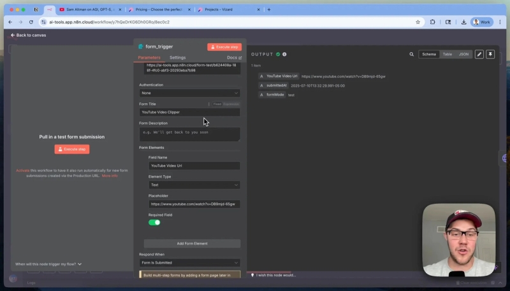Switch output view to Schema
Screen dimensions: 510x291
[429, 54]
